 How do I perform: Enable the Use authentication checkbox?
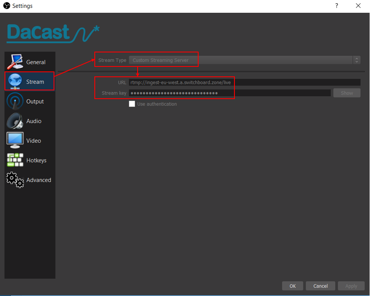click(132, 104)
